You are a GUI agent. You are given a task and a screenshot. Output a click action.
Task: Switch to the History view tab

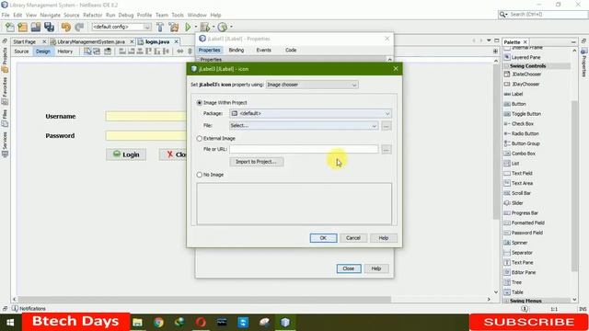point(65,51)
